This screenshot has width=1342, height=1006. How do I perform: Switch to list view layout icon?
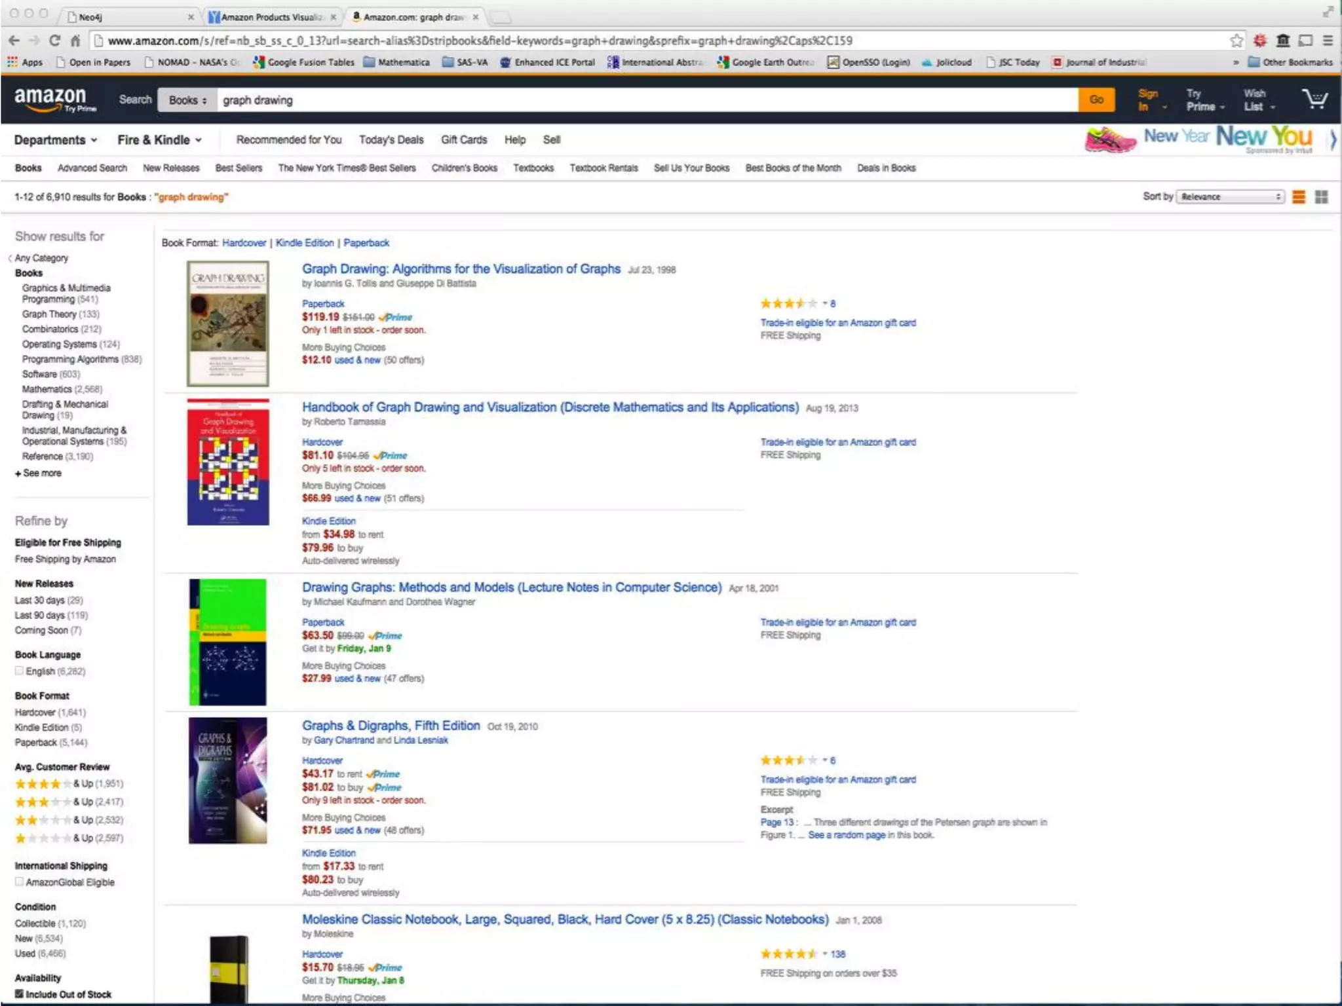click(1298, 196)
